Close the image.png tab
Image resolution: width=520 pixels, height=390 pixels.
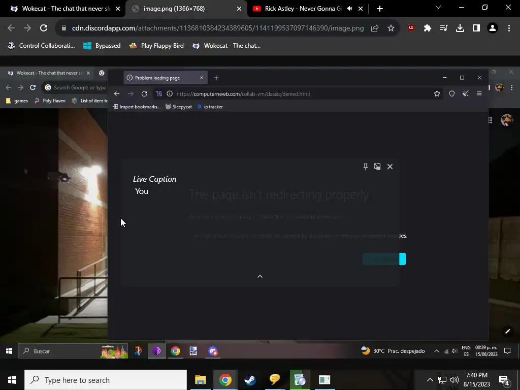[239, 9]
